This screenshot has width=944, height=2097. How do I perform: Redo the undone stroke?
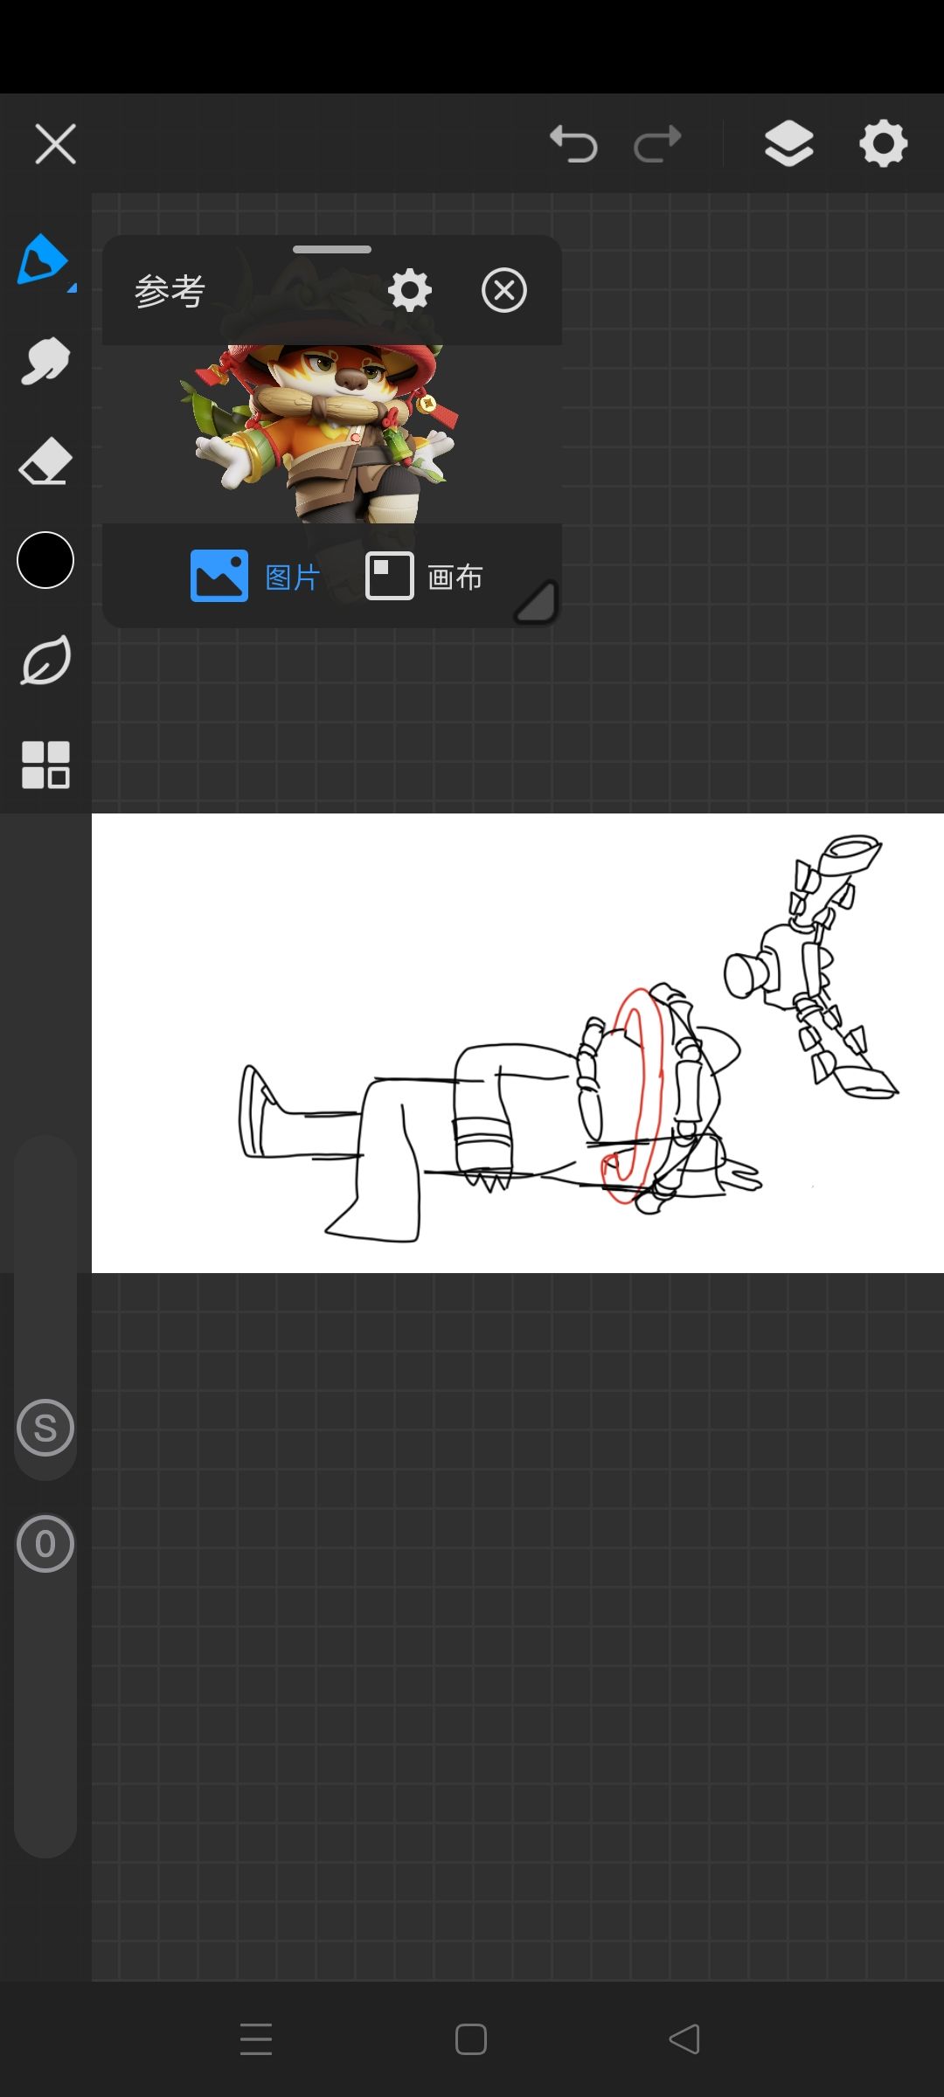click(x=657, y=144)
